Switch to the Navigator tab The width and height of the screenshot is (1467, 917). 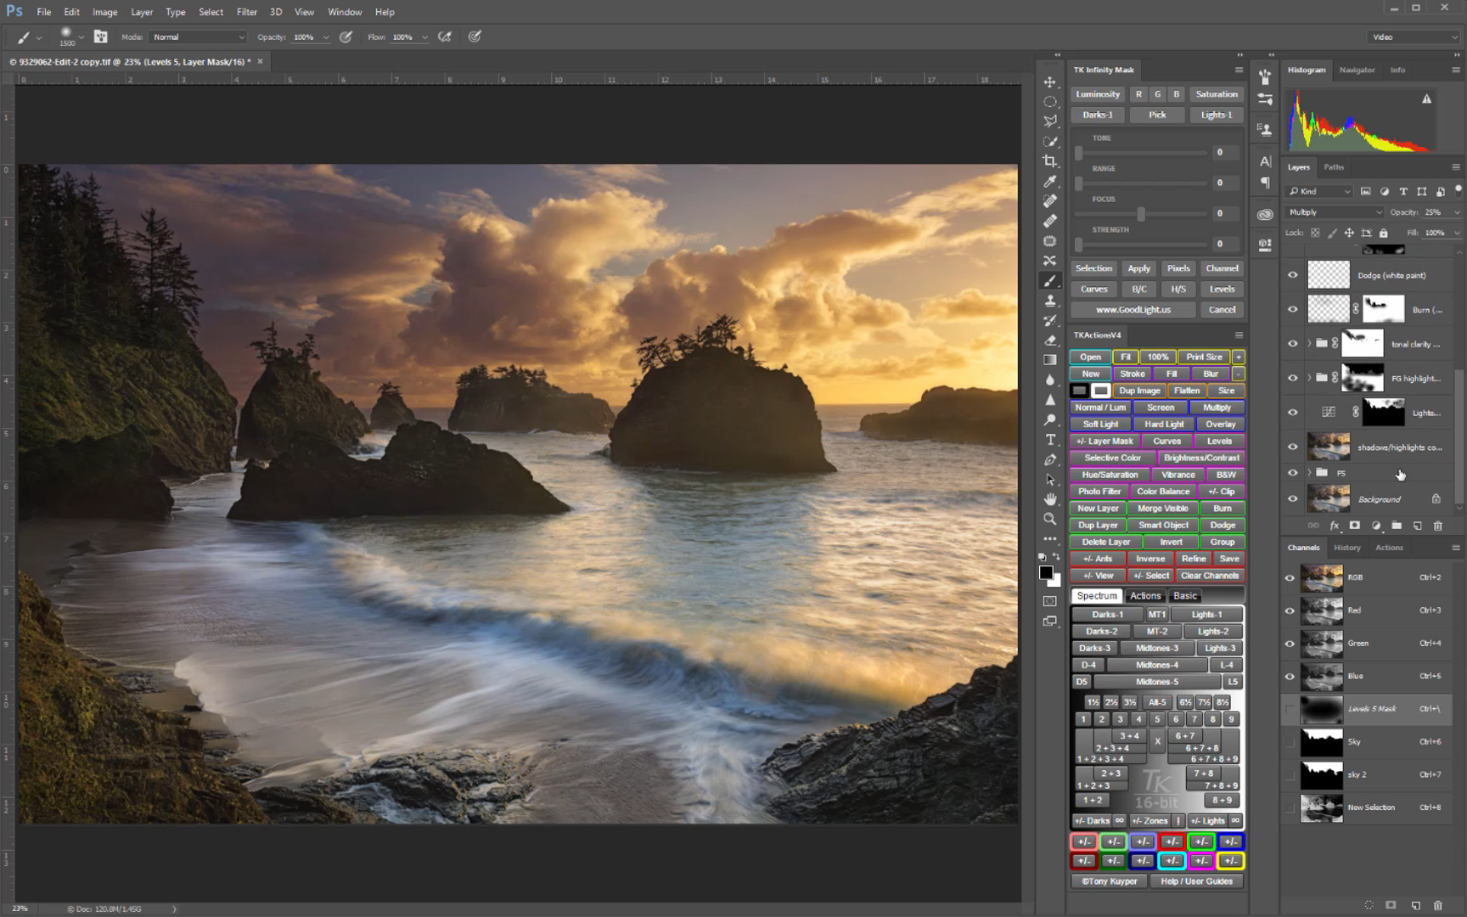1357,70
